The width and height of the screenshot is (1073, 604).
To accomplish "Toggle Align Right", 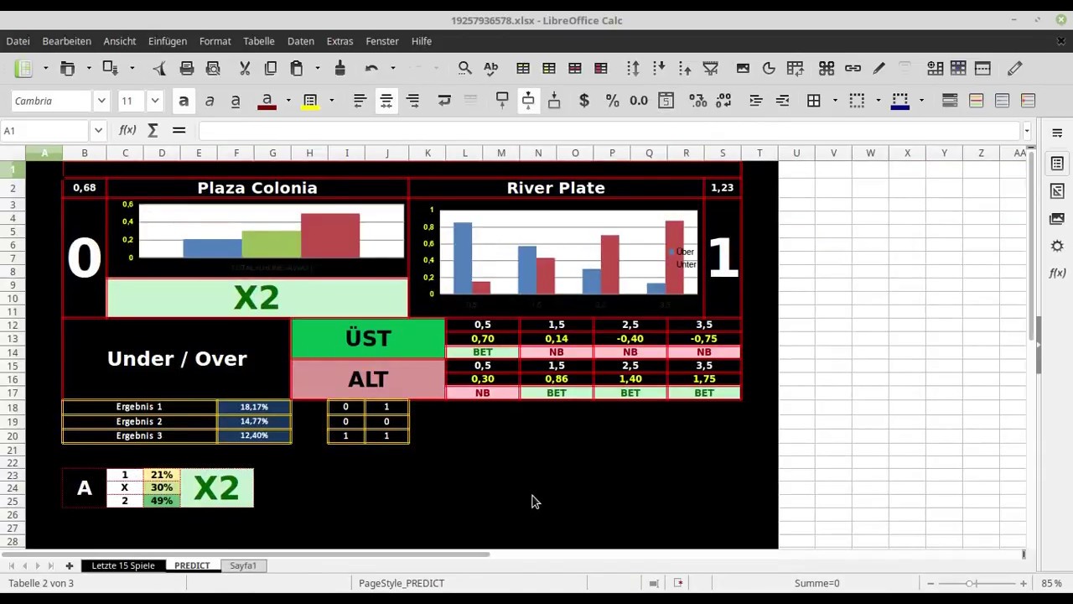I will (x=412, y=101).
